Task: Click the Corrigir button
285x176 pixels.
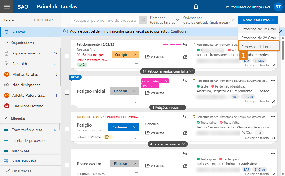Action: point(121,55)
